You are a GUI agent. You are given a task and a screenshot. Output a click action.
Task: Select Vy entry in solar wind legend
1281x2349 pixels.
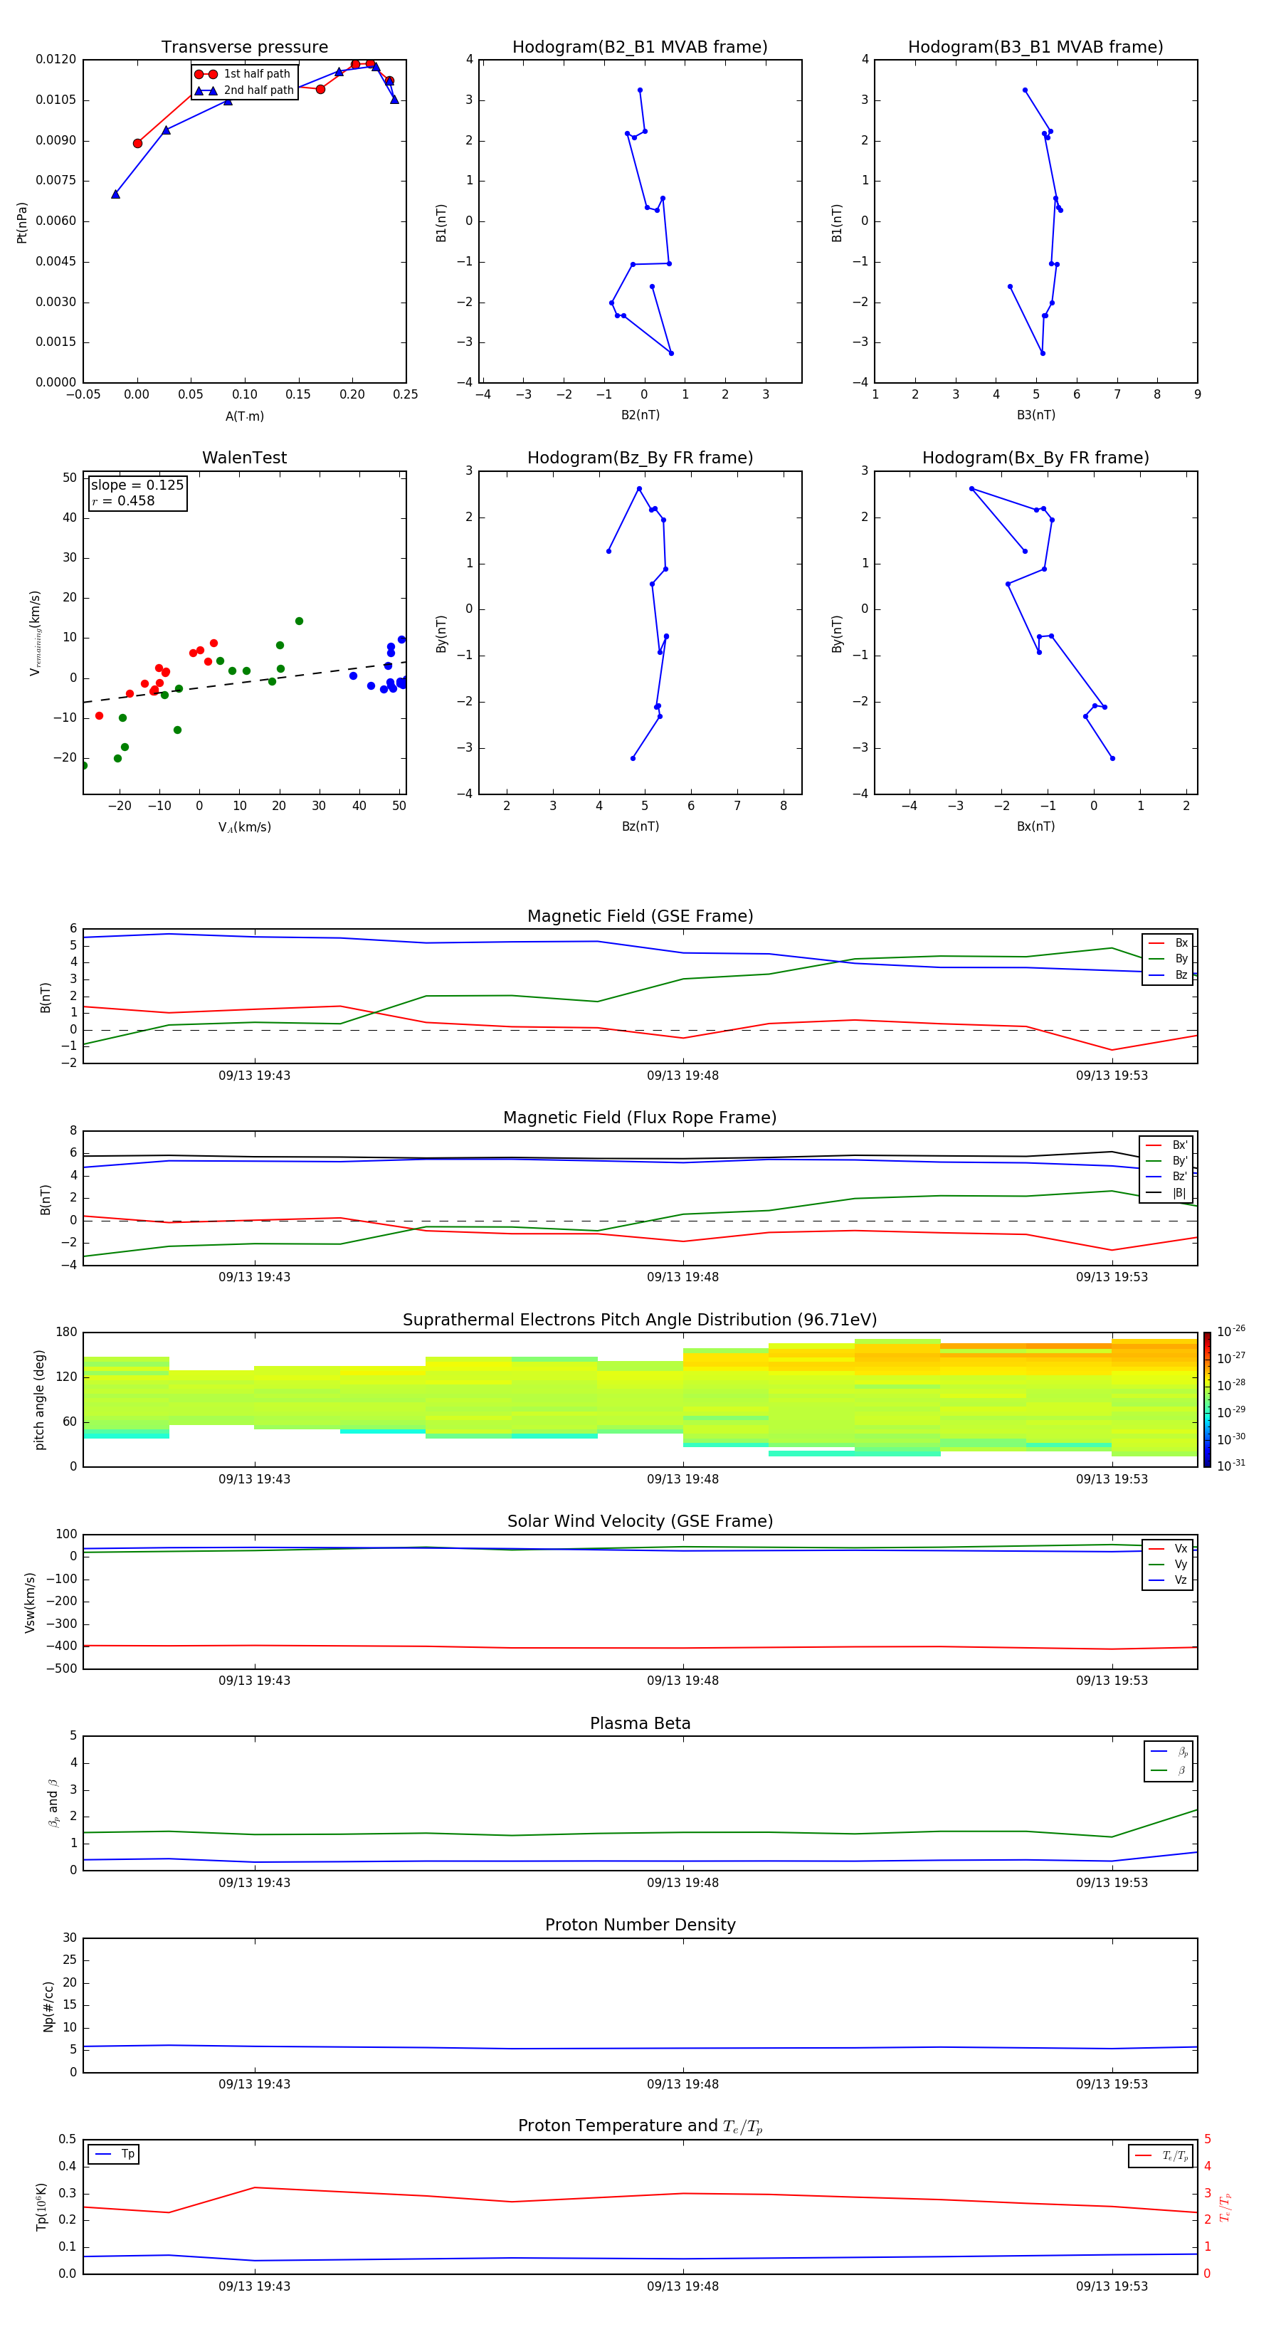click(1168, 1565)
